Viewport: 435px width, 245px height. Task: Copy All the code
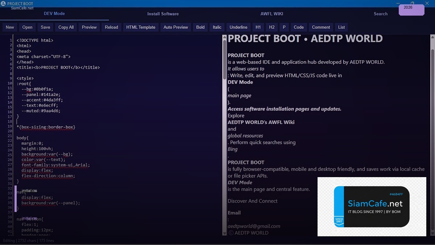[66, 27]
